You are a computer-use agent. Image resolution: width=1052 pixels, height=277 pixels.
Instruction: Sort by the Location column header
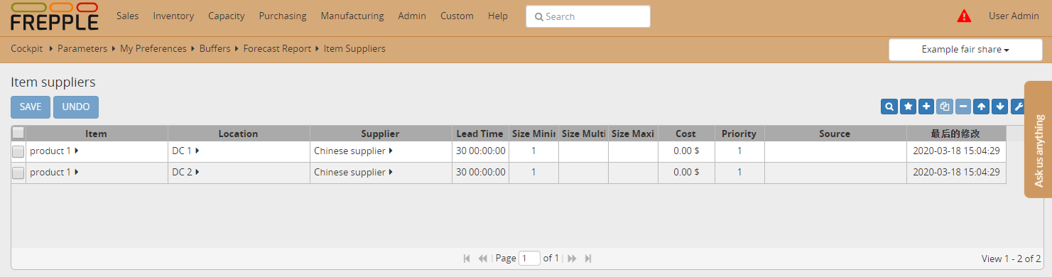pyautogui.click(x=239, y=134)
